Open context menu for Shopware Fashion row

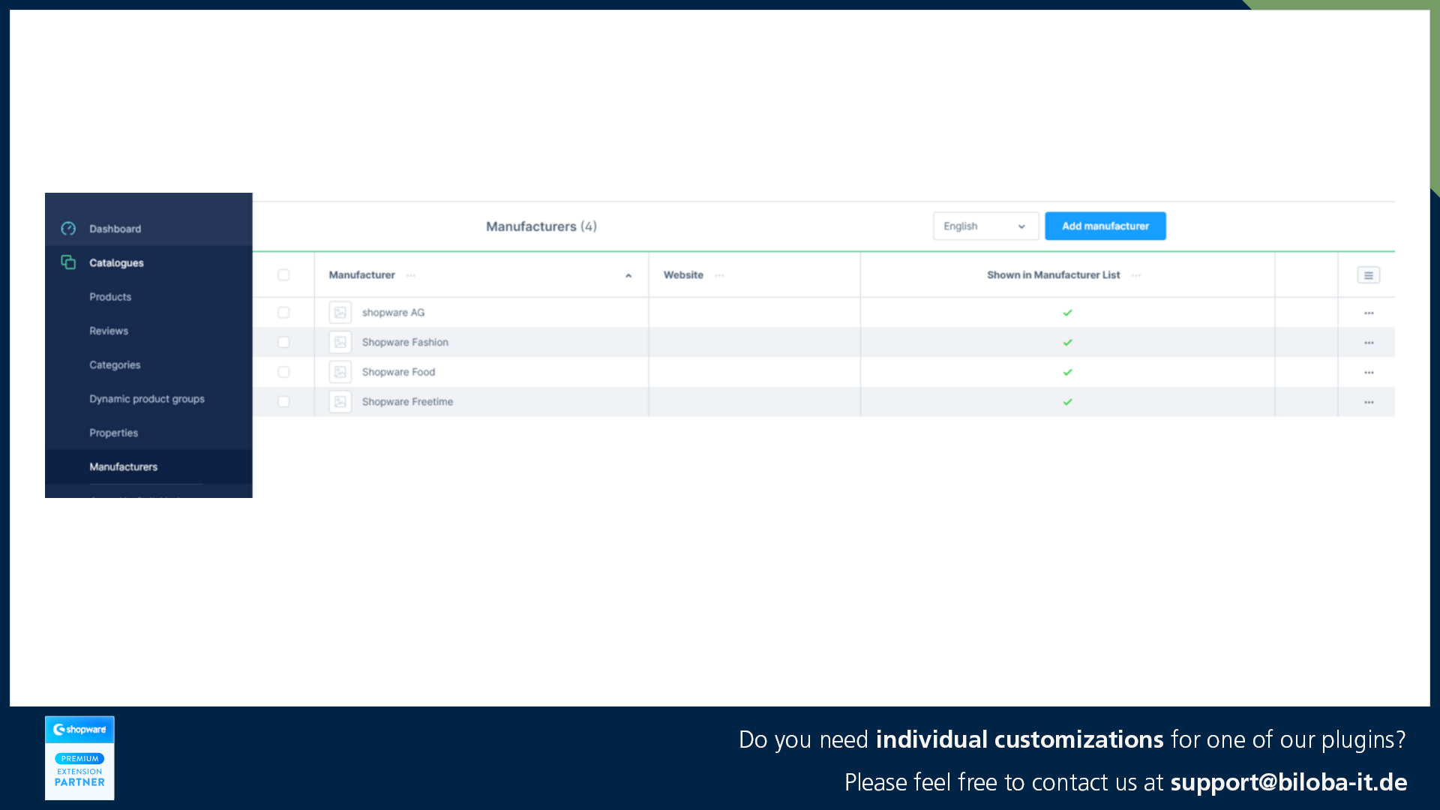pyautogui.click(x=1369, y=343)
